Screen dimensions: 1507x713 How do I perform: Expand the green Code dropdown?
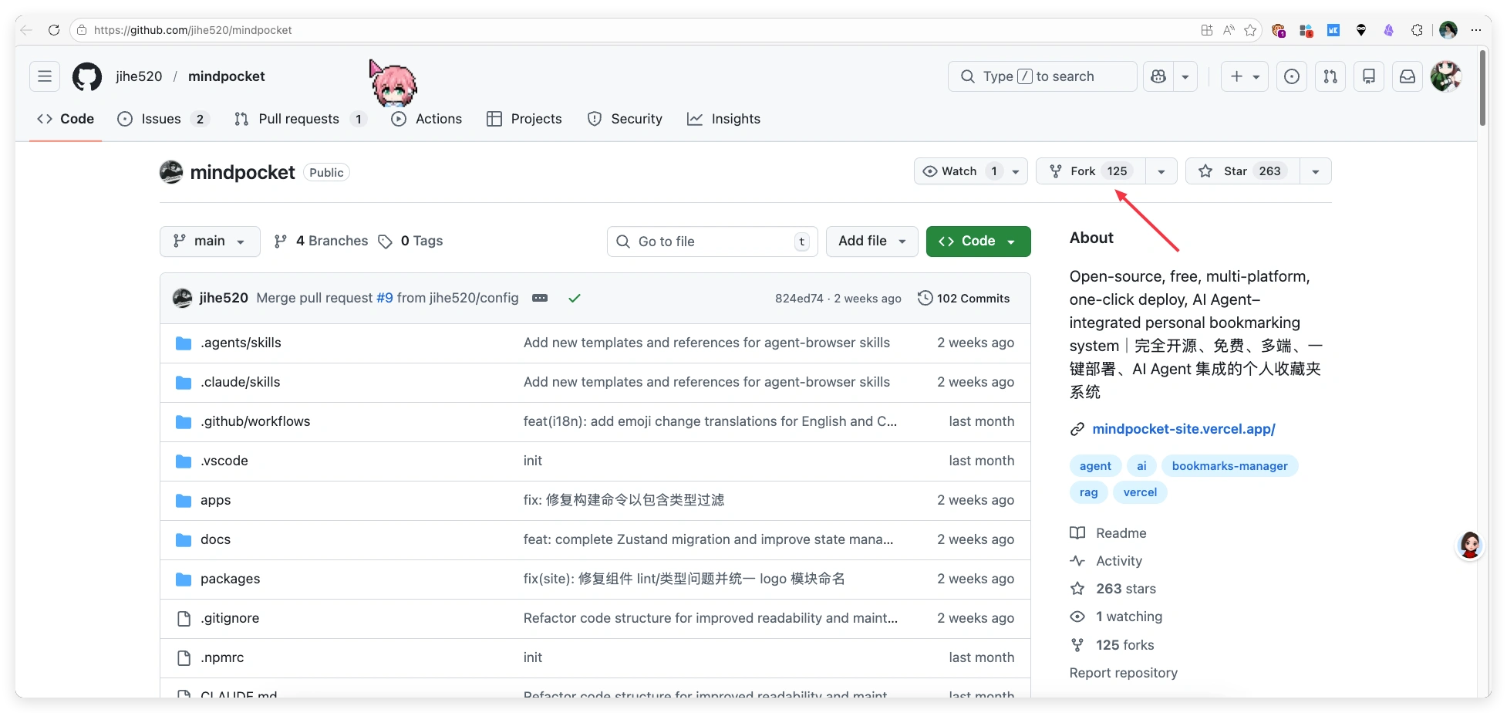978,242
